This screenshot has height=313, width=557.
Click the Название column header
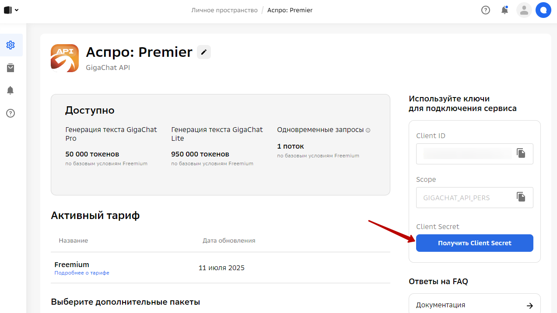74,240
